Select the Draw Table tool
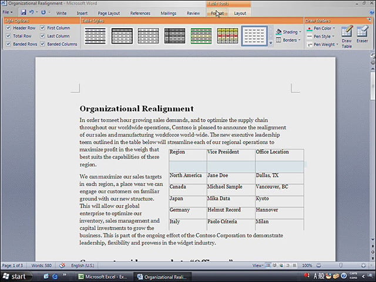This screenshot has height=282, width=376. click(x=347, y=36)
